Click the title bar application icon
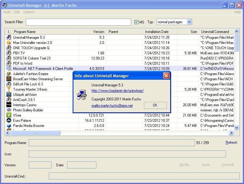 point(4,5)
